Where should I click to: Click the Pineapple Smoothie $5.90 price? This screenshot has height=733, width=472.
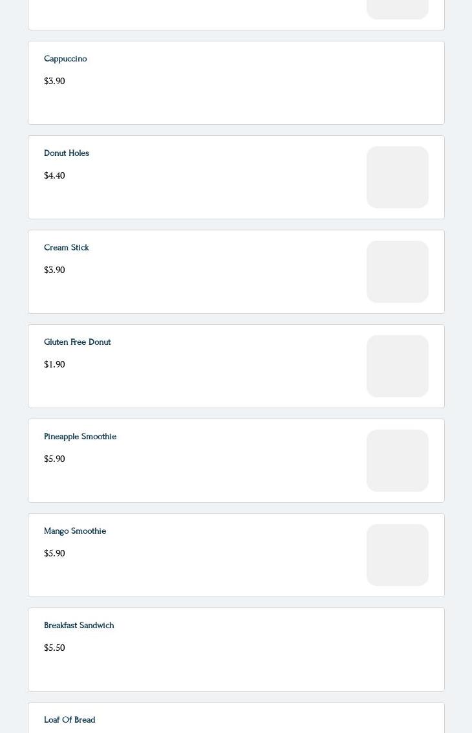(54, 459)
